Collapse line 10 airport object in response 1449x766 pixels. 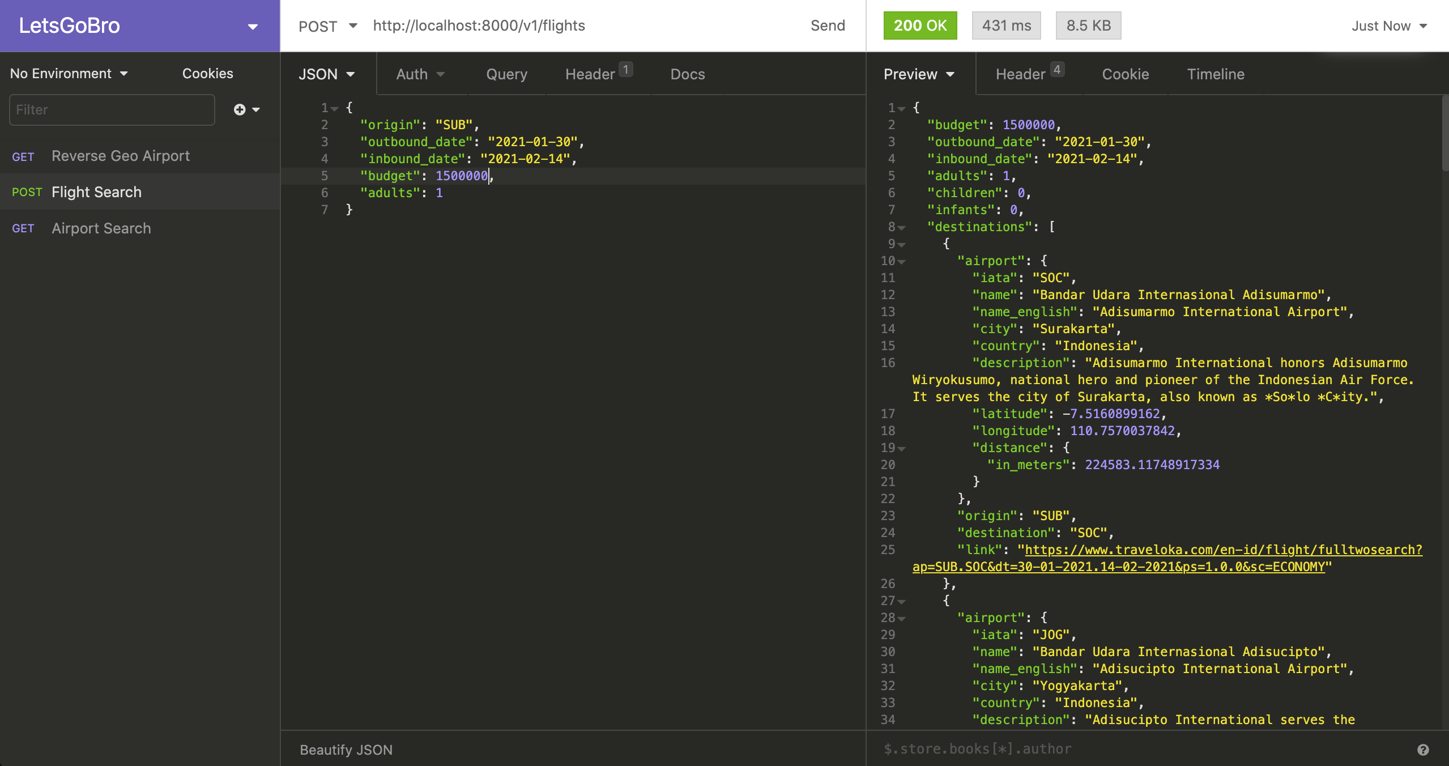coord(901,262)
